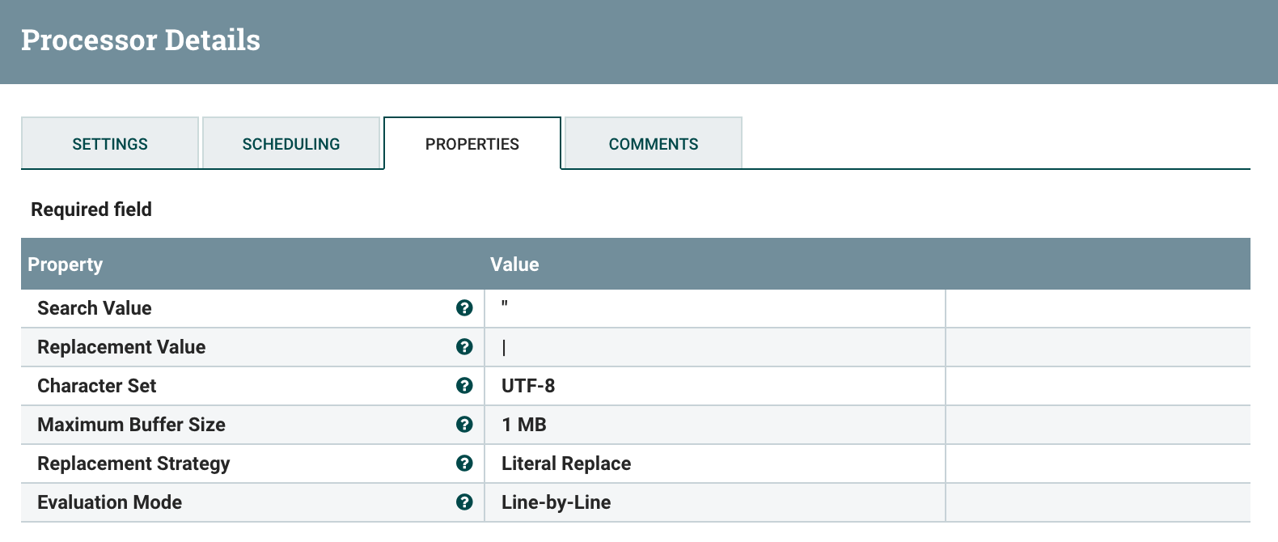Open the Scheduling tab
Viewport: 1278px width, 542px height.
coord(291,144)
